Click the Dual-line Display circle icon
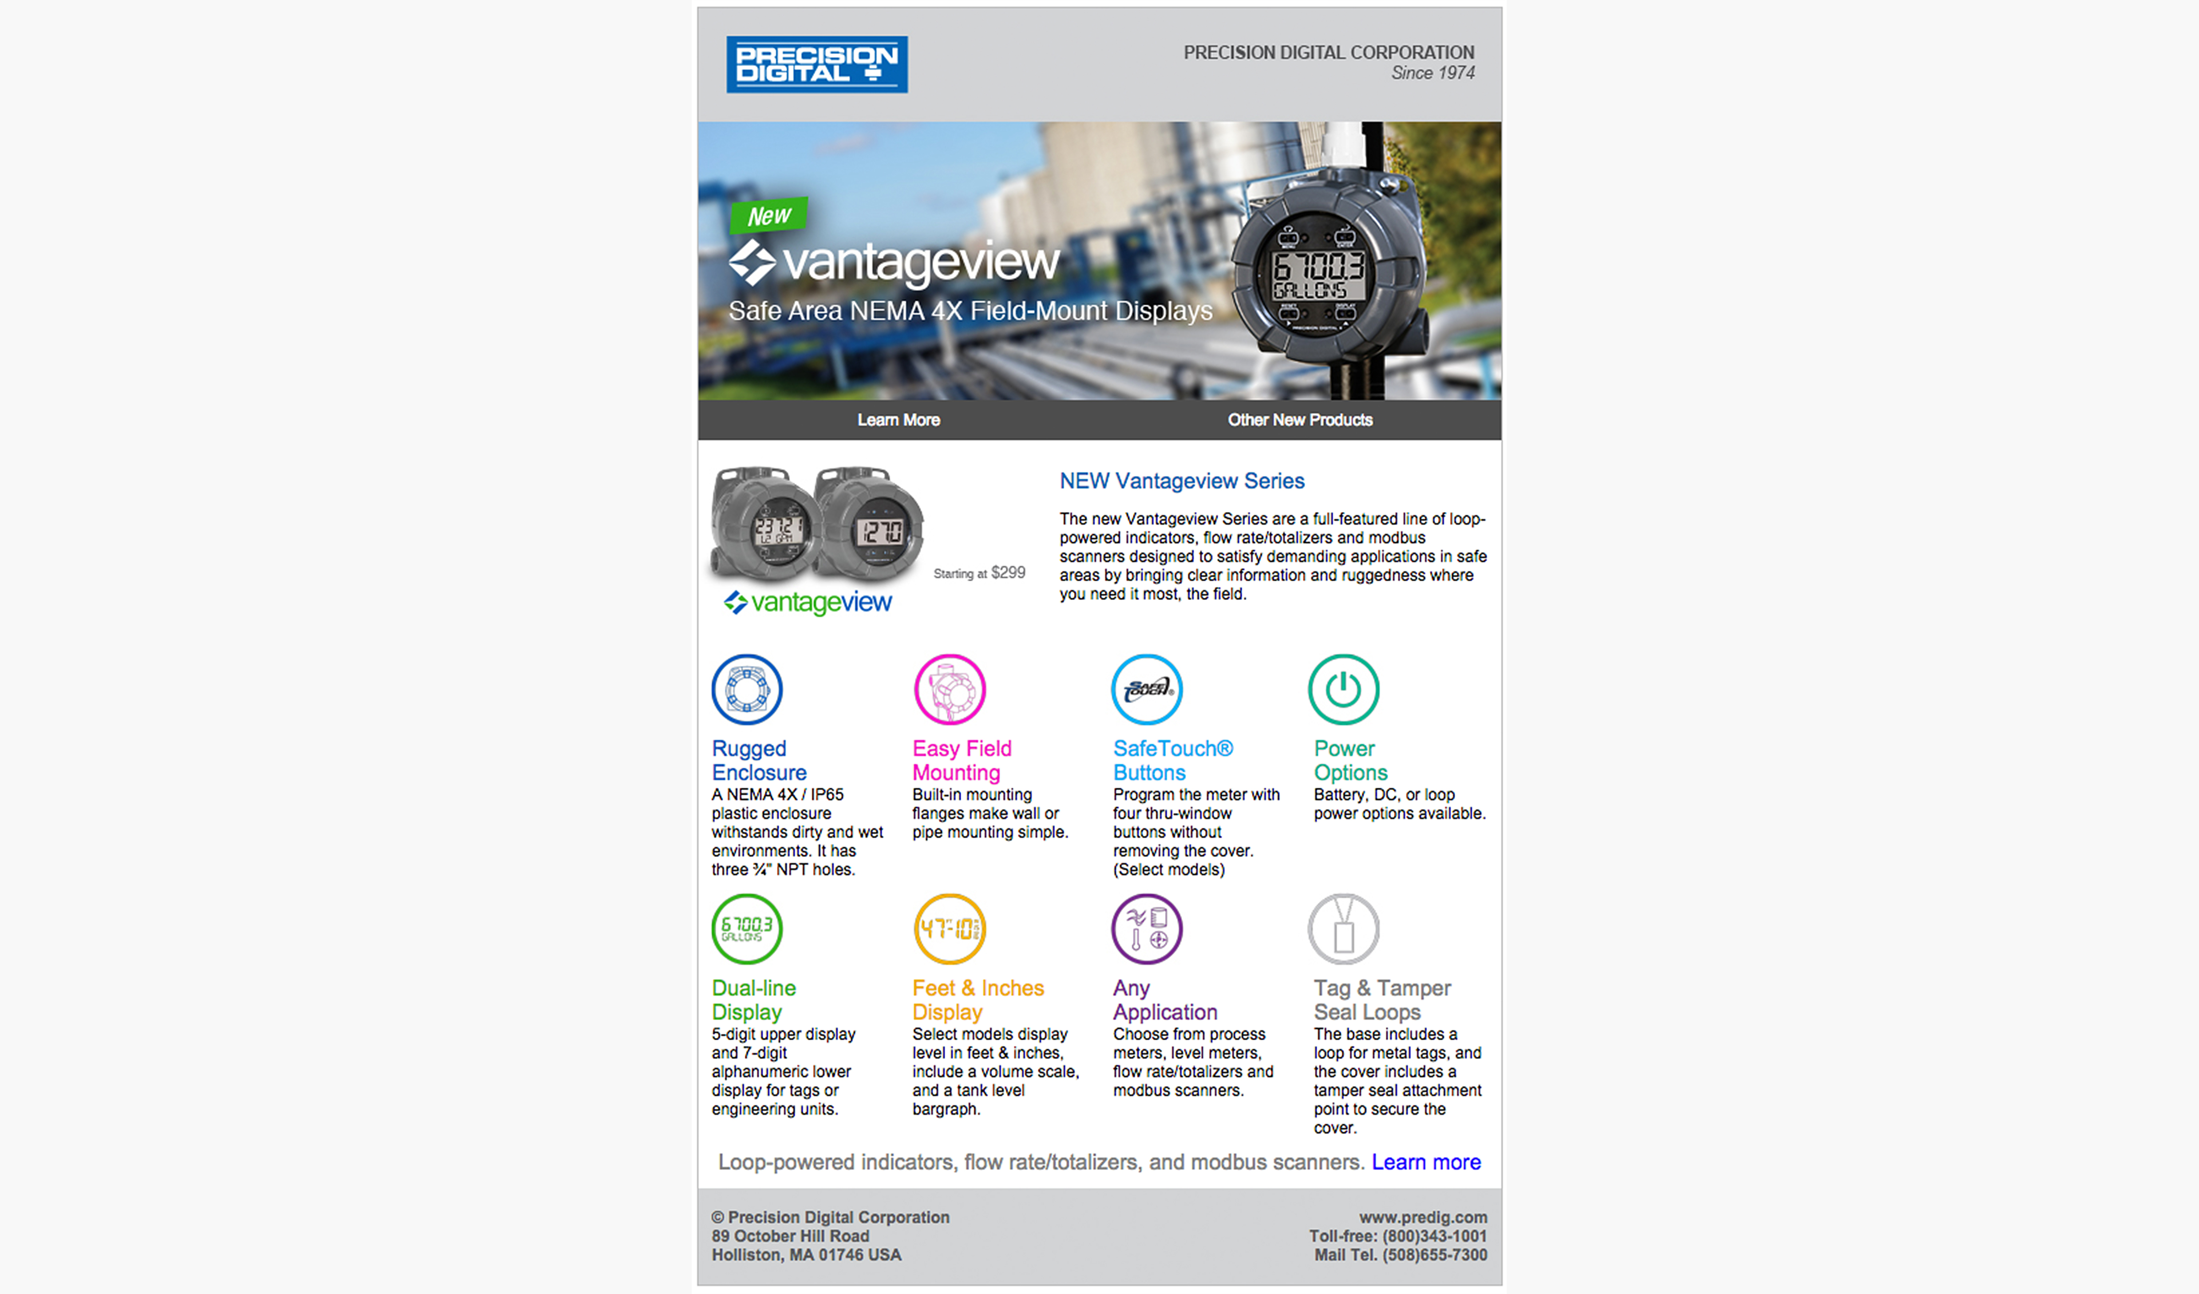Image resolution: width=2199 pixels, height=1294 pixels. click(747, 928)
